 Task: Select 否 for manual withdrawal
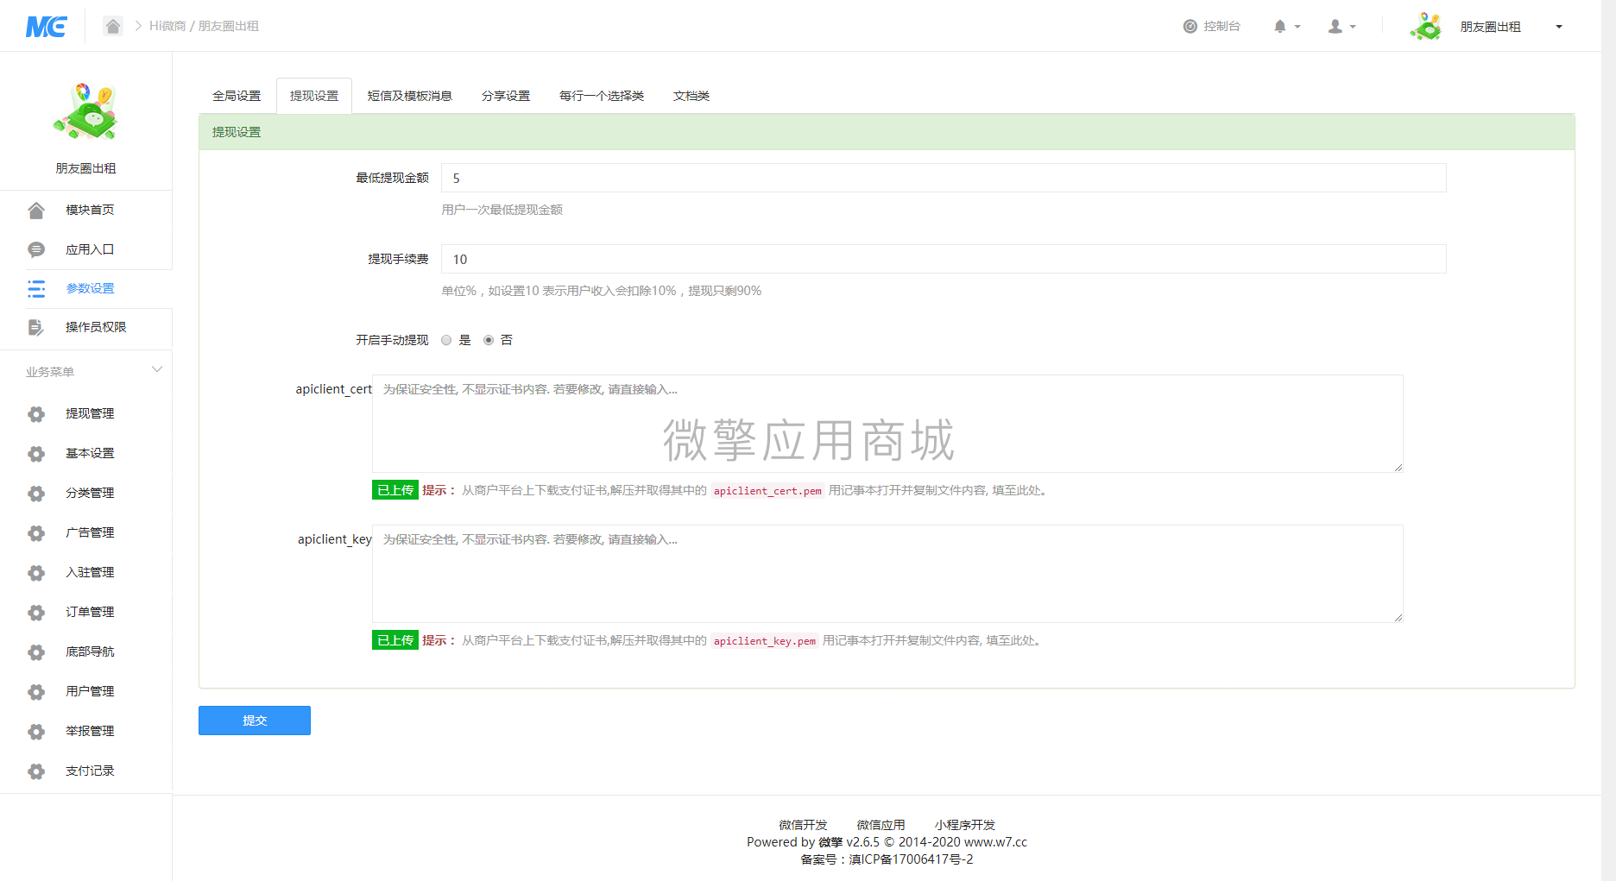488,340
